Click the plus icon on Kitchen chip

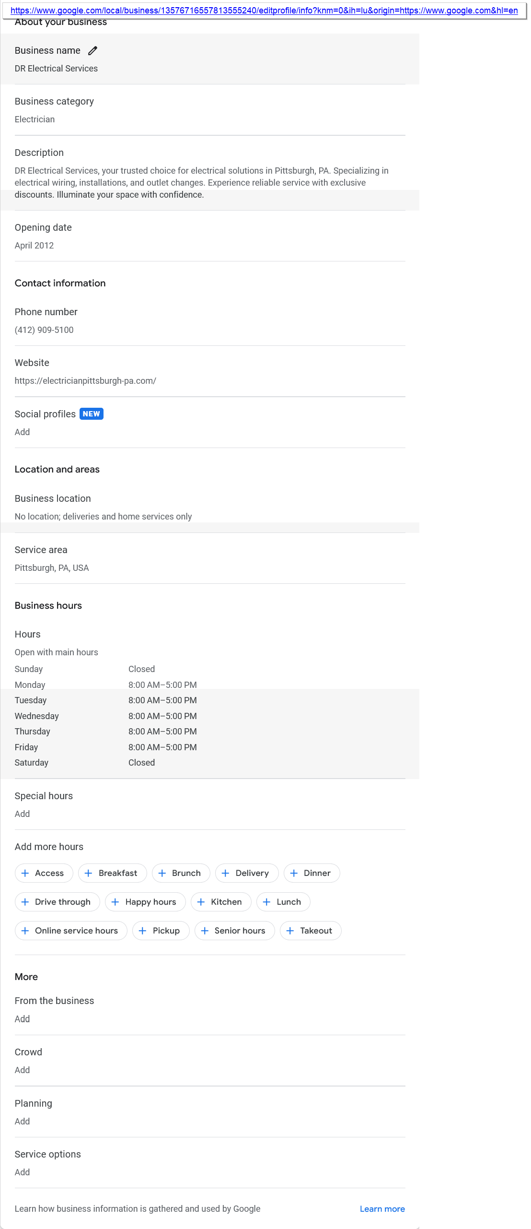tap(201, 902)
